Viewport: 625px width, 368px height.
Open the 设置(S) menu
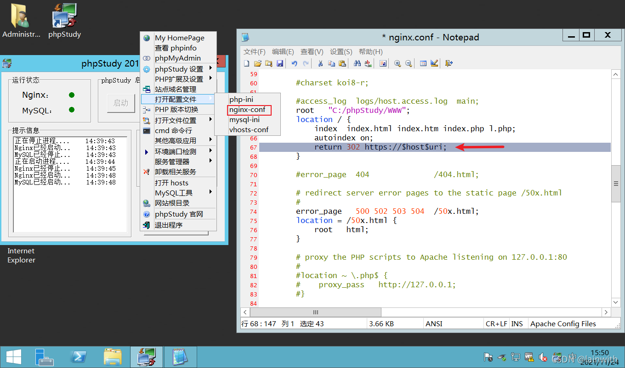(341, 52)
